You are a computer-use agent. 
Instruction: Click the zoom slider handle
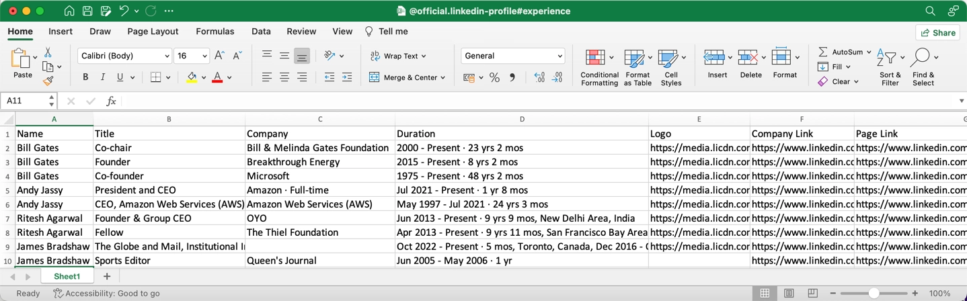[874, 293]
